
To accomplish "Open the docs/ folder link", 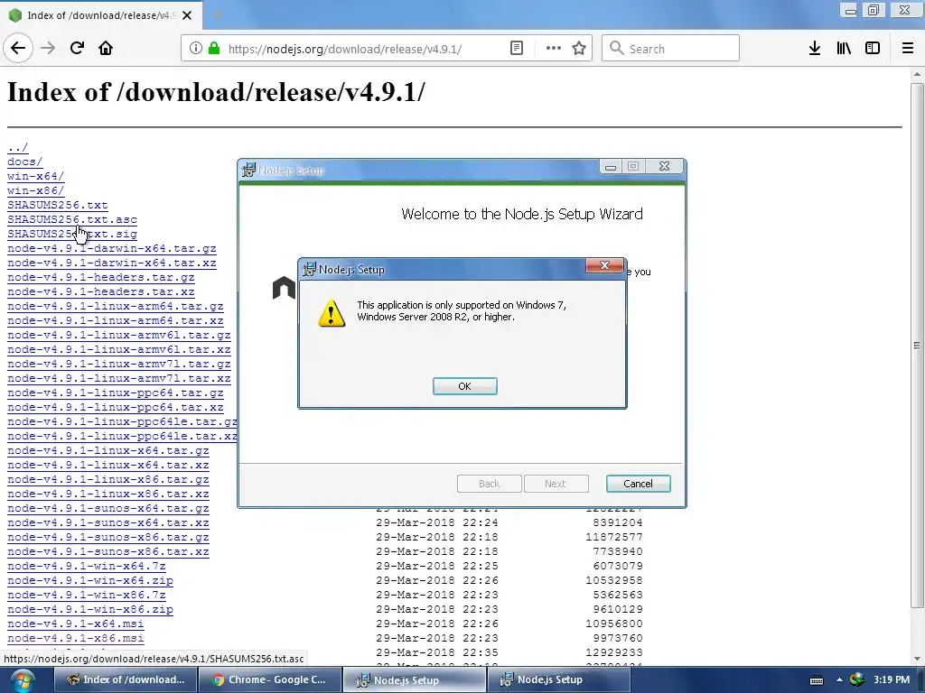I will pyautogui.click(x=24, y=162).
